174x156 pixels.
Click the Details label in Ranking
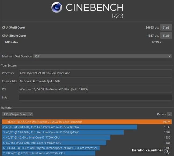coord(161,114)
